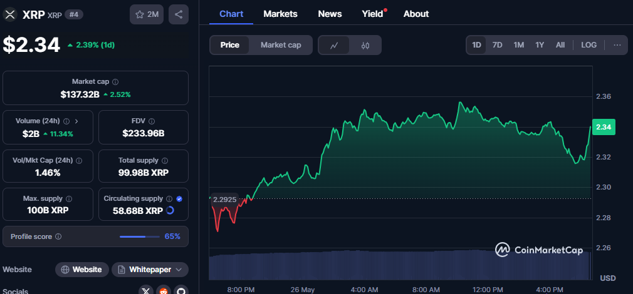Click the 65% profile score value
Viewport: 633px width, 294px height.
(x=172, y=236)
